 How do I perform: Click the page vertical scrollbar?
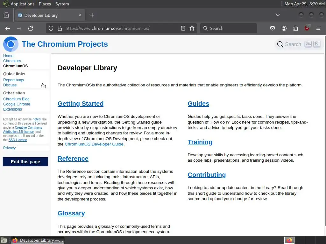tap(325, 131)
